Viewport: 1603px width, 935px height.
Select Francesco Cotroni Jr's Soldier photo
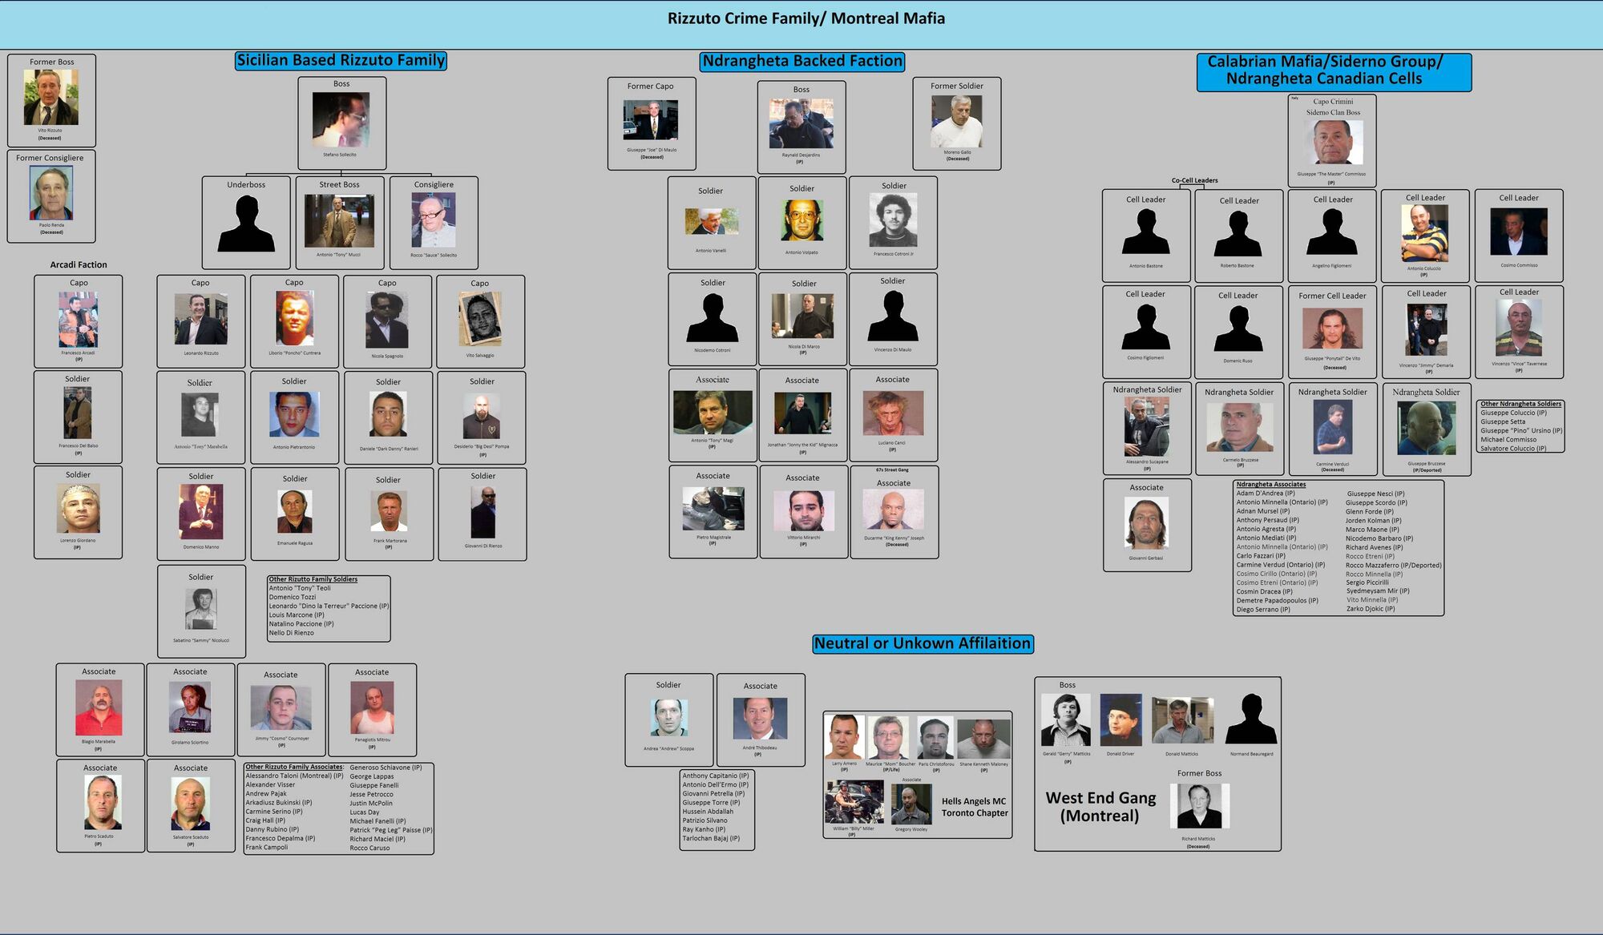tap(893, 220)
